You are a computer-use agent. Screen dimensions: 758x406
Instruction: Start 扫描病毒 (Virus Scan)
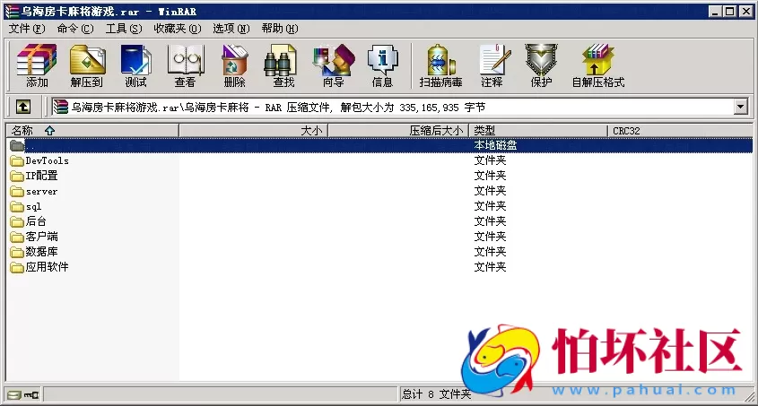pos(440,65)
